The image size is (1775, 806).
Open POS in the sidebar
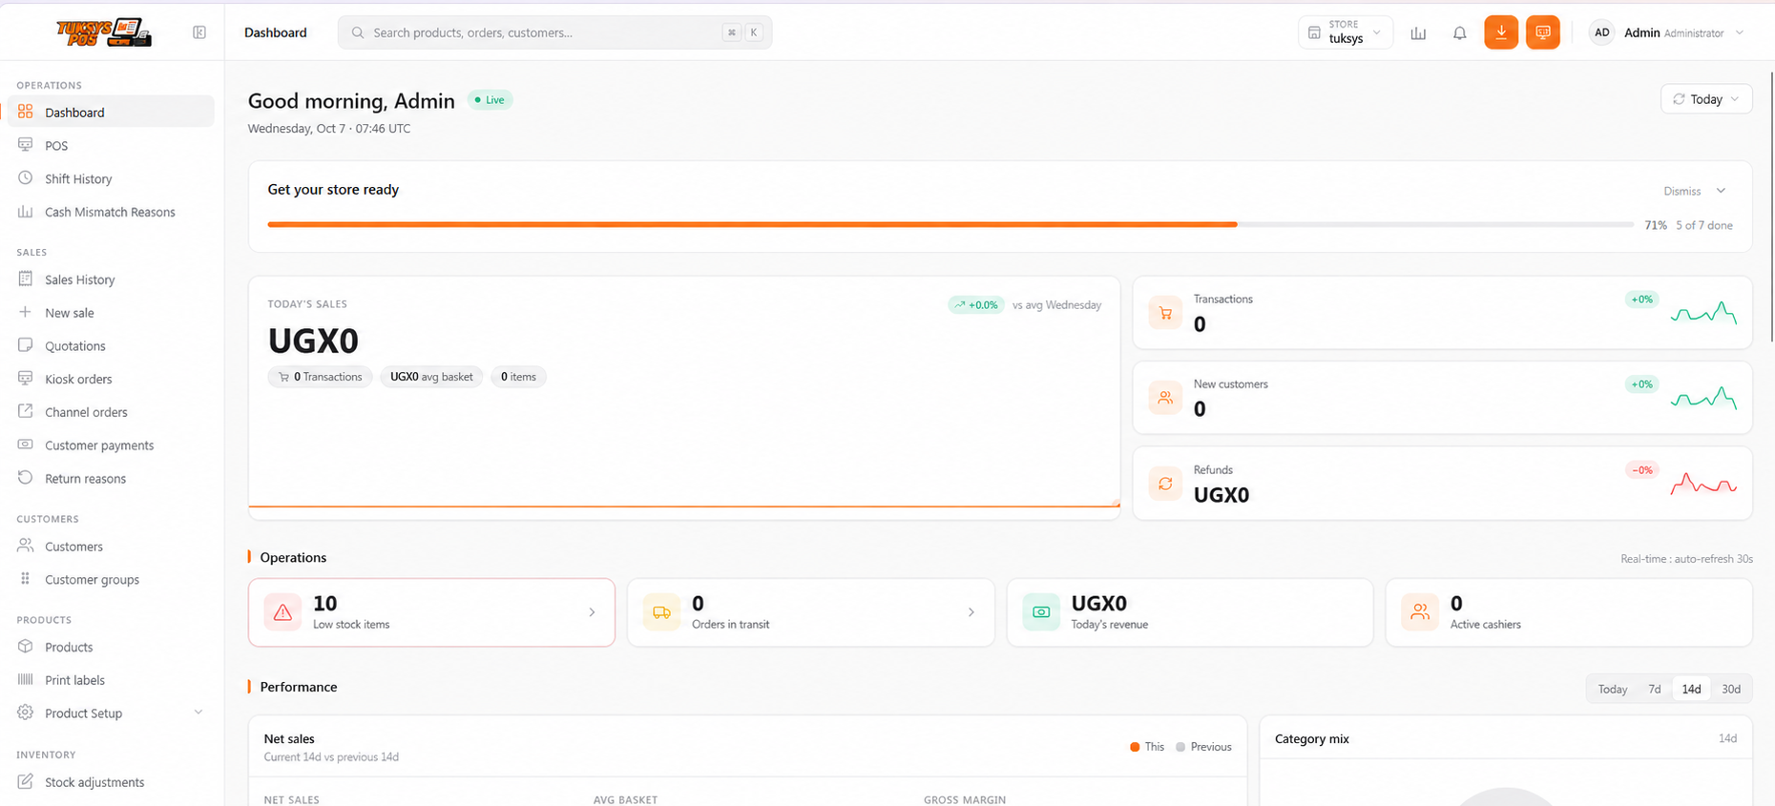[x=111, y=145]
